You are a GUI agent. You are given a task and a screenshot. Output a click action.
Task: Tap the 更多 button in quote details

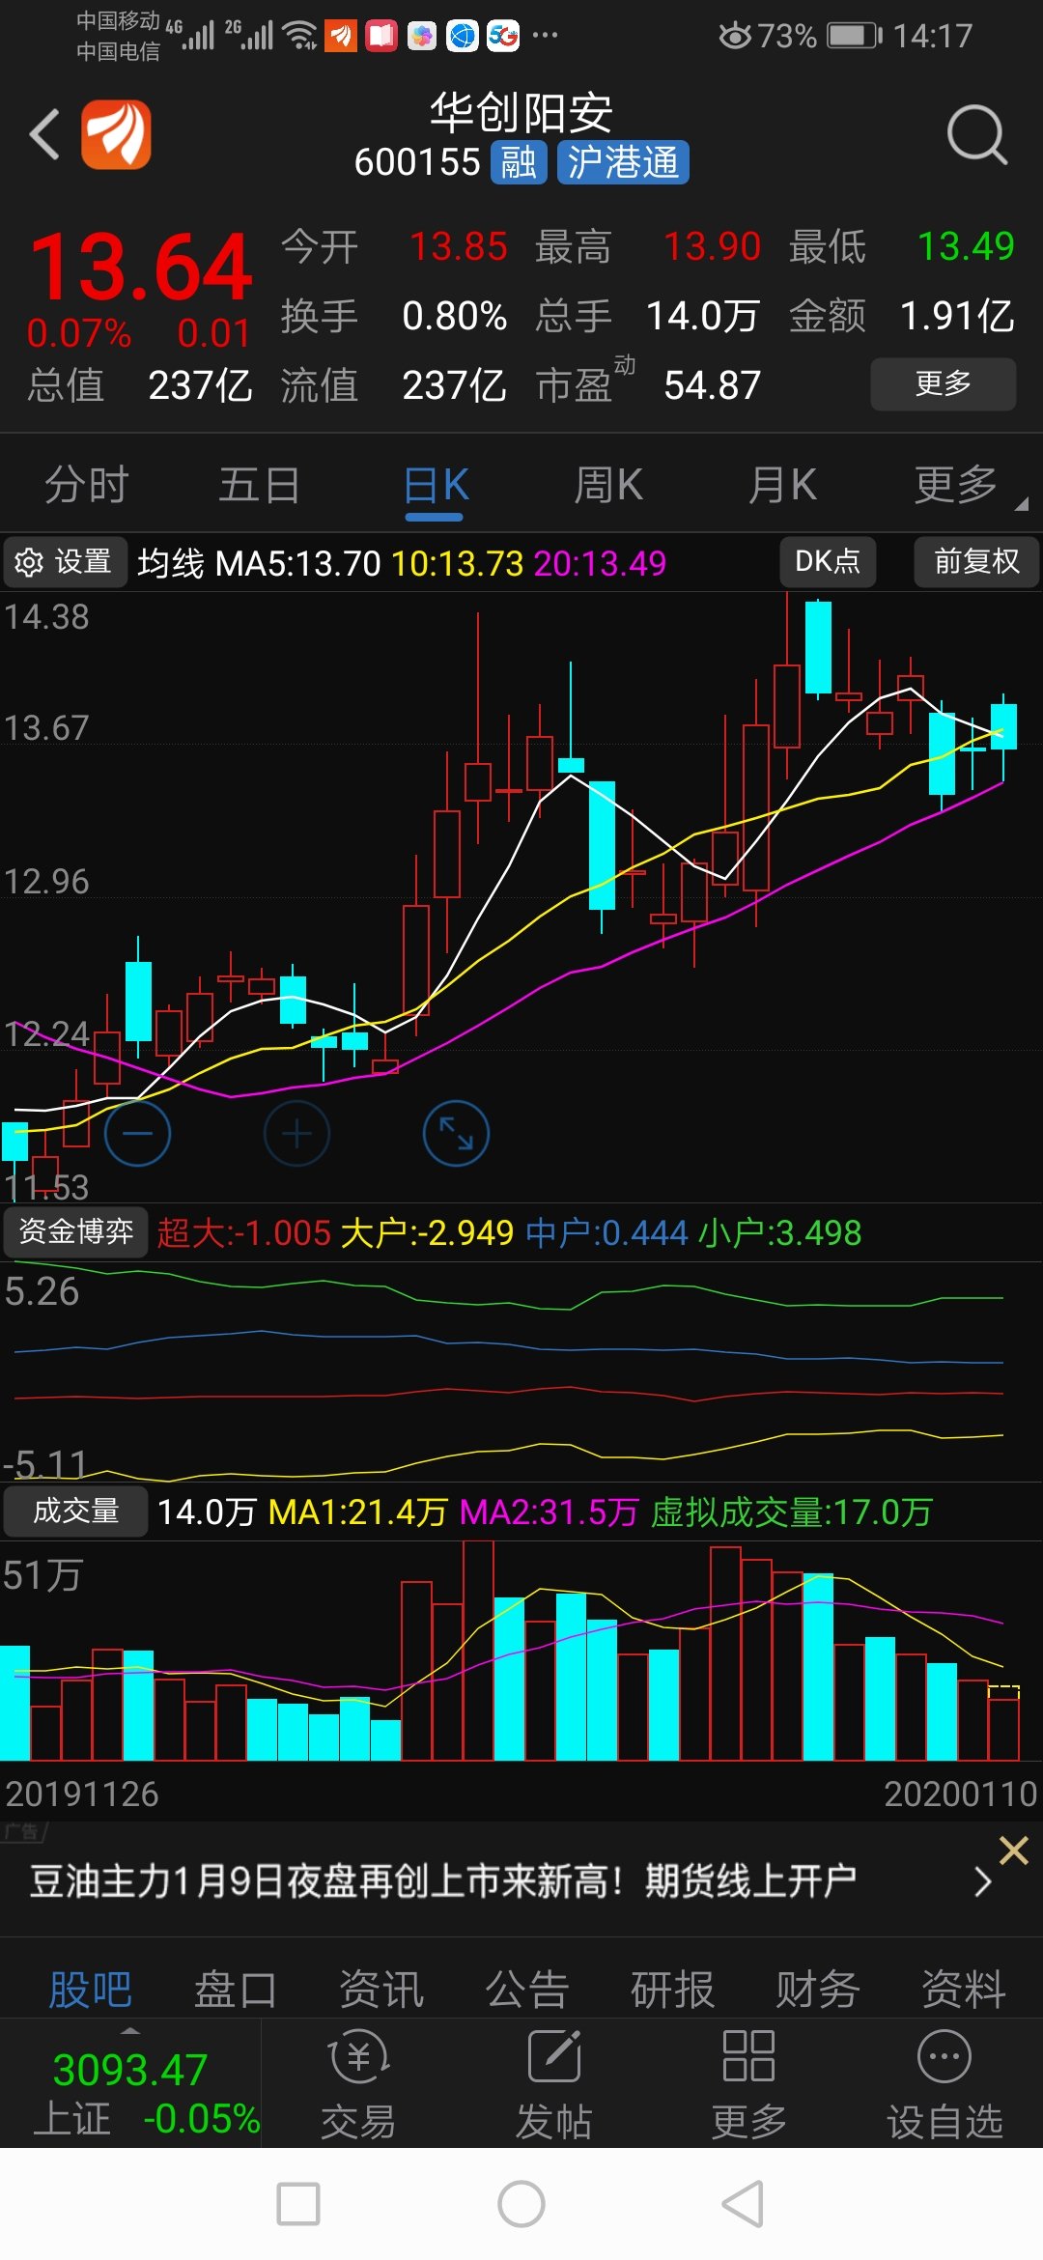click(944, 383)
